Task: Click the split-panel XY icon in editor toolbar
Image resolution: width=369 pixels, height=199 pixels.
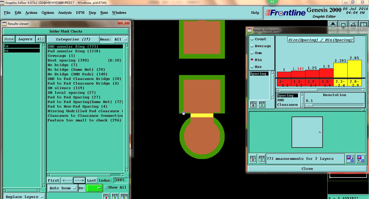Action: 363,25
